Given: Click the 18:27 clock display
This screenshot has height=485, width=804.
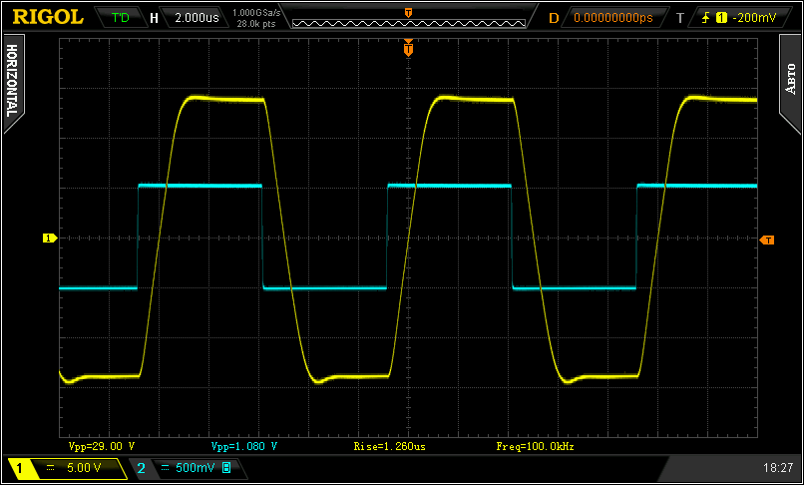Looking at the screenshot, I should (x=778, y=468).
